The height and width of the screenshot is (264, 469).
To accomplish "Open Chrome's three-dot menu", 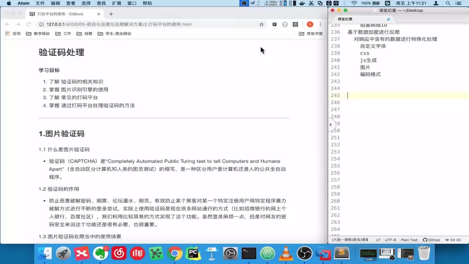I will (x=320, y=24).
